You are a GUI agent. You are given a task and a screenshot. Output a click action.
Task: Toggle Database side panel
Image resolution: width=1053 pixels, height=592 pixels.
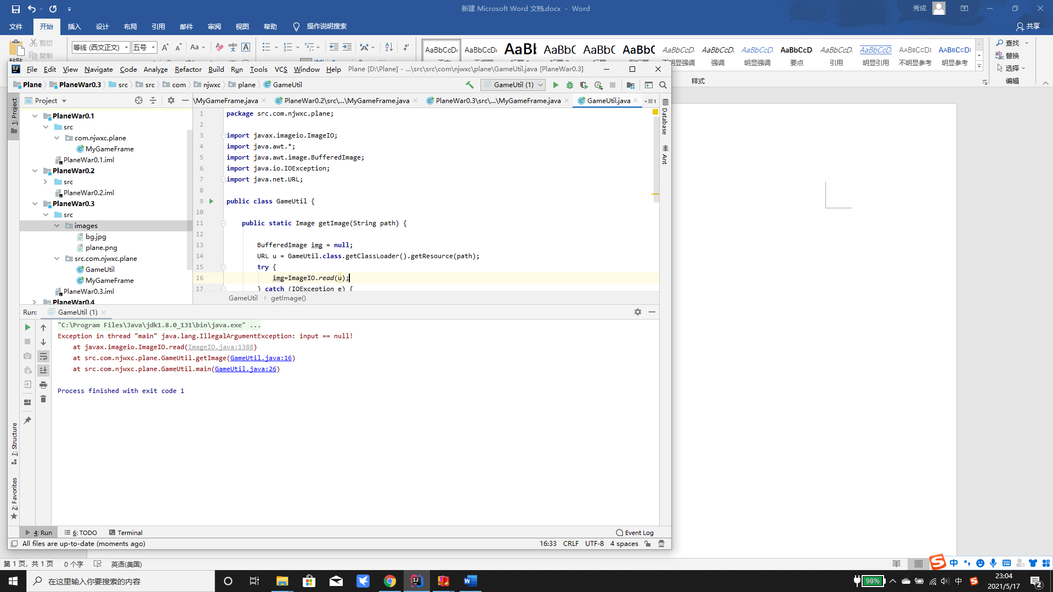pos(665,117)
